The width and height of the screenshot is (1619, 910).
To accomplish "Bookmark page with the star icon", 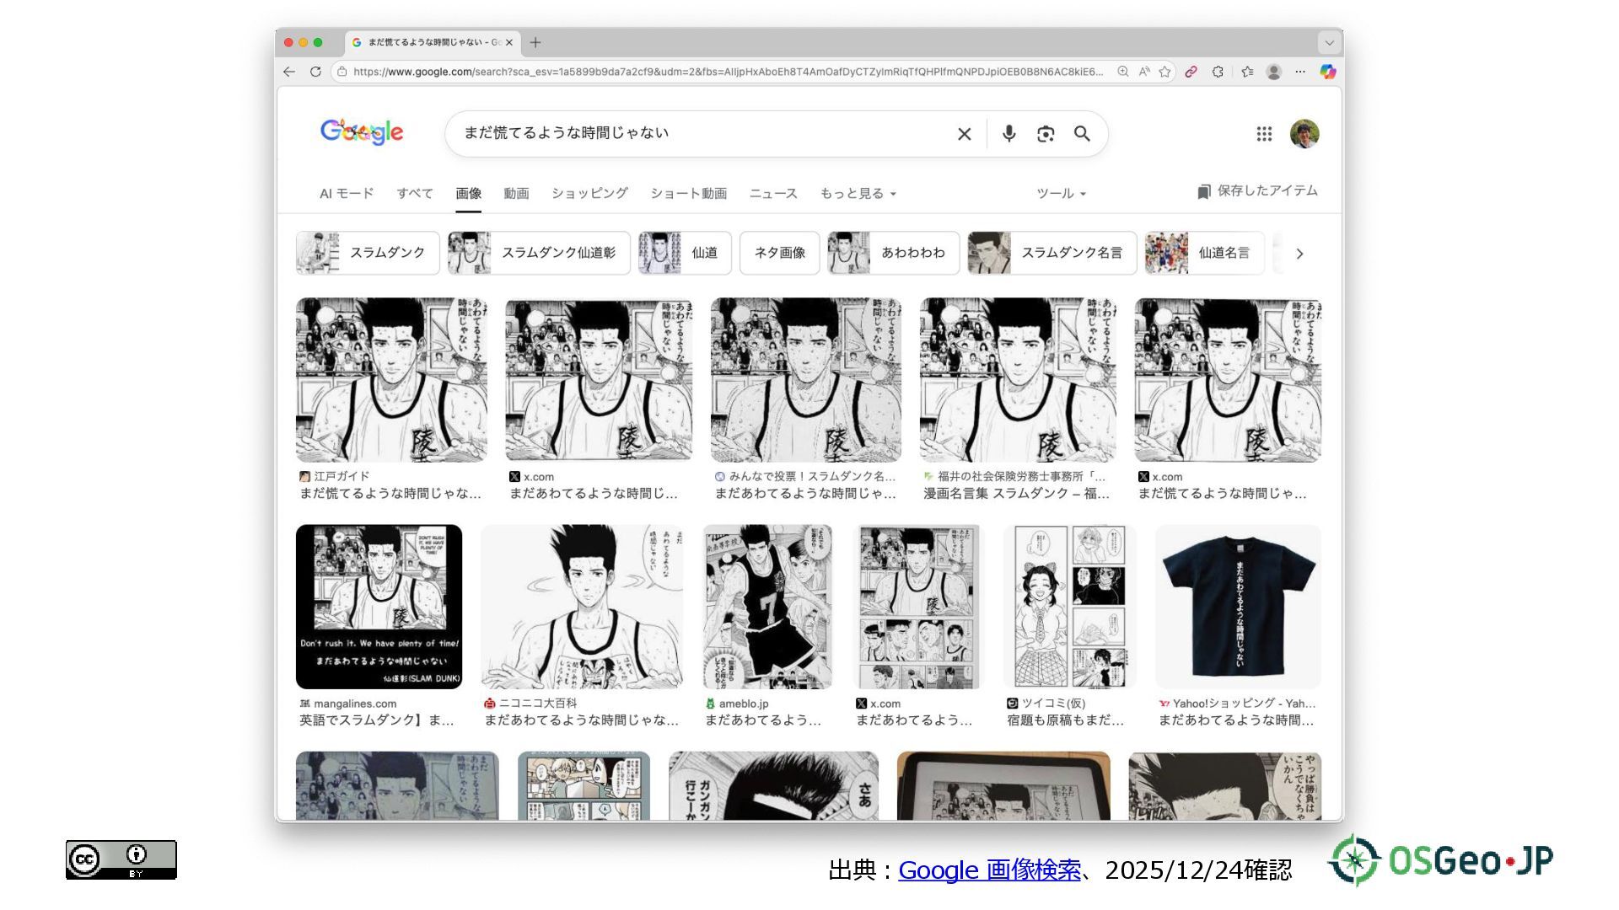I will pos(1165,72).
